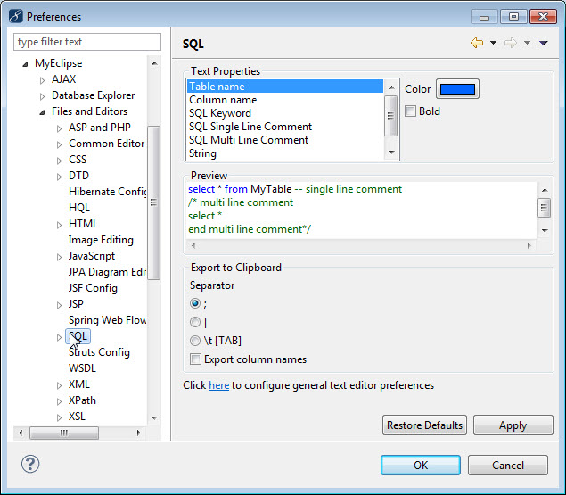The height and width of the screenshot is (495, 566).
Task: Select the pipe separator radio button
Action: (x=195, y=322)
